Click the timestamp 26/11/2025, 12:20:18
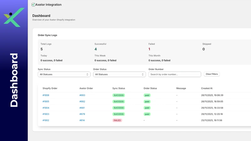251x141 pixels. tap(212, 114)
